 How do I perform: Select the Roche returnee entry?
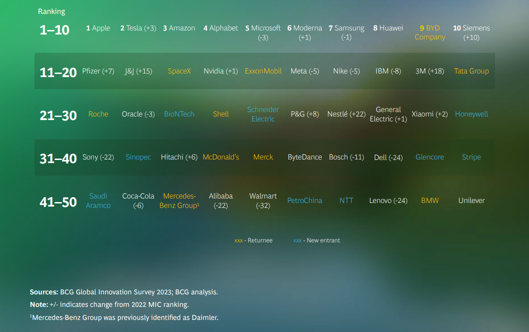(x=98, y=114)
